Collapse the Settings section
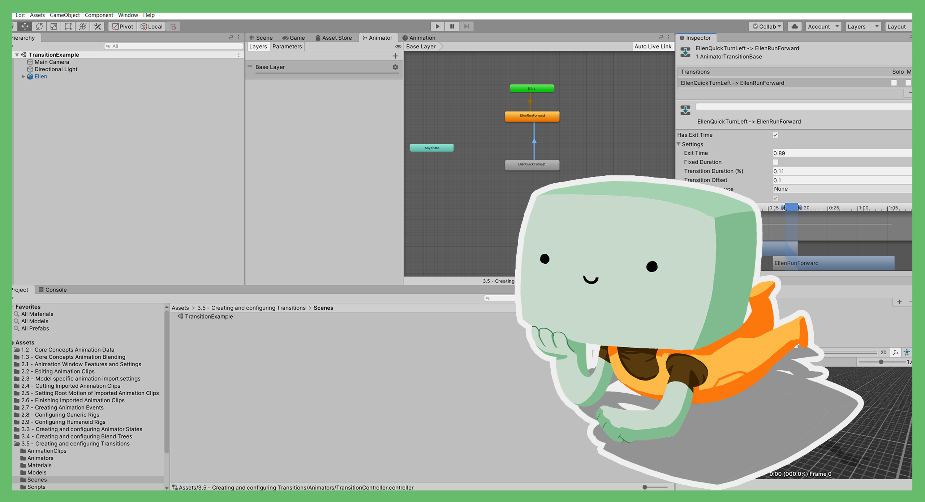Image resolution: width=925 pixels, height=502 pixels. [x=679, y=144]
